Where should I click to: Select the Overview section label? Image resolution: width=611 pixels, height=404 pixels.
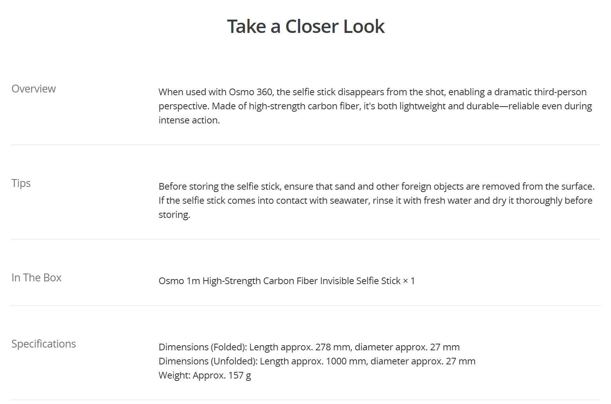(33, 89)
